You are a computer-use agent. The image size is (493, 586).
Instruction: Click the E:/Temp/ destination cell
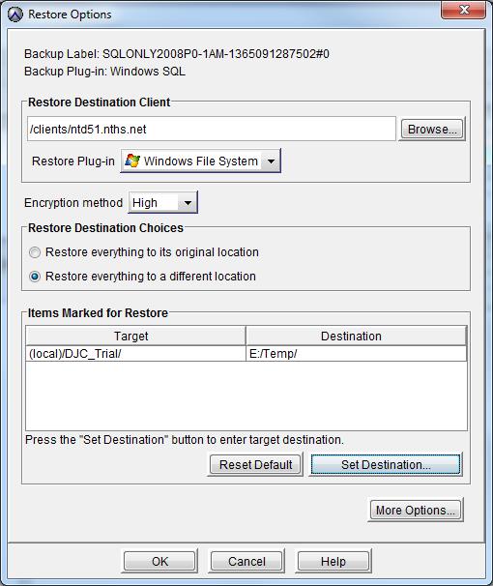click(357, 354)
